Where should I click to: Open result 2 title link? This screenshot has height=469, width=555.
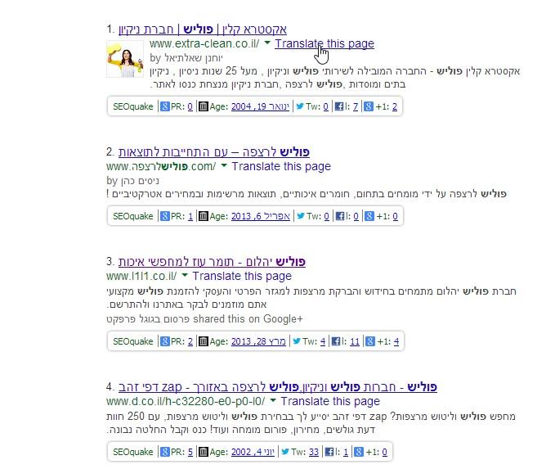tap(214, 152)
